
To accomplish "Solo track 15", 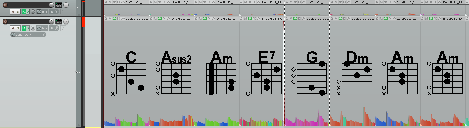I will [18, 12].
